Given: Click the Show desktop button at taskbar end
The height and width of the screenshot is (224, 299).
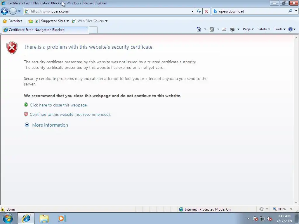Looking at the screenshot, I should point(297,218).
